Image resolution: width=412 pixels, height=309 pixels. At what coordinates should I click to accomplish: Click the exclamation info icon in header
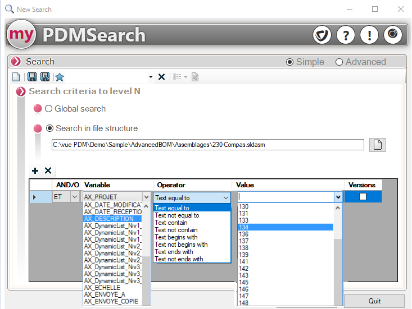pos(369,35)
